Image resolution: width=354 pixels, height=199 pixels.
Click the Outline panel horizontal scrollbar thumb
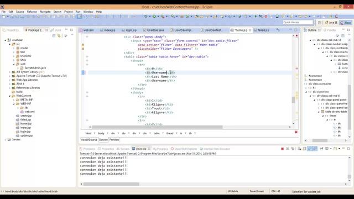pyautogui.click(x=320, y=140)
